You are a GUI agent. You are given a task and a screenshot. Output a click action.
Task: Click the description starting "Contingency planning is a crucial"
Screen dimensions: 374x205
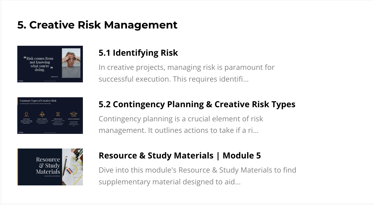pyautogui.click(x=181, y=124)
